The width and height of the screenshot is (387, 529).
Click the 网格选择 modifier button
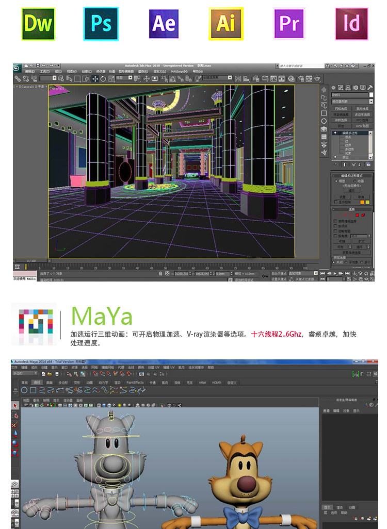tap(341, 109)
